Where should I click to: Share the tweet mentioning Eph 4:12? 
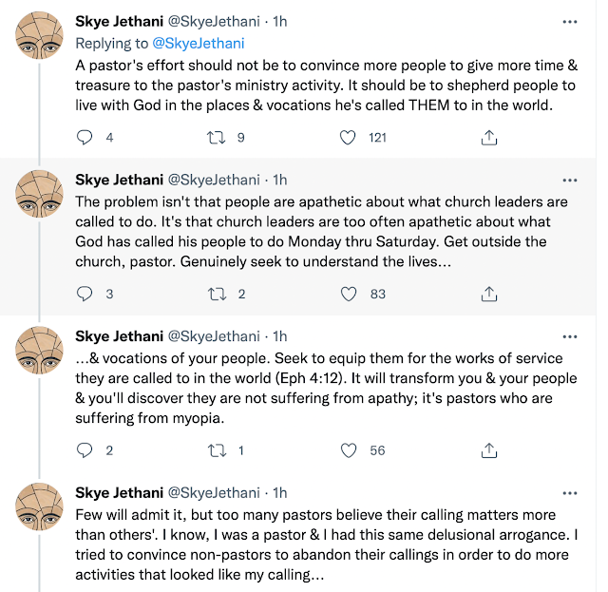pyautogui.click(x=488, y=450)
